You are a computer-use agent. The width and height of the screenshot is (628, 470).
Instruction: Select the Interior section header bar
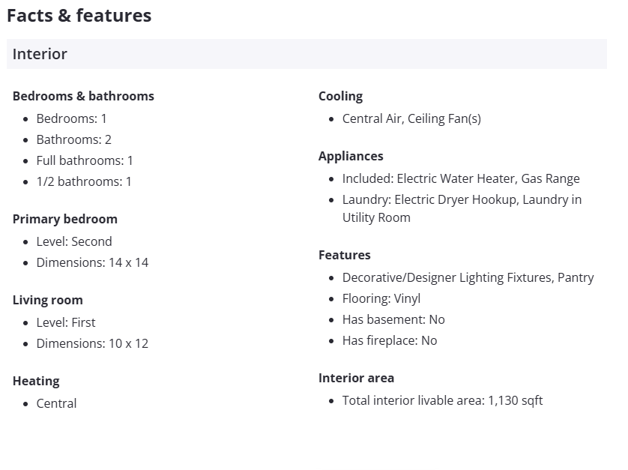pyautogui.click(x=306, y=54)
